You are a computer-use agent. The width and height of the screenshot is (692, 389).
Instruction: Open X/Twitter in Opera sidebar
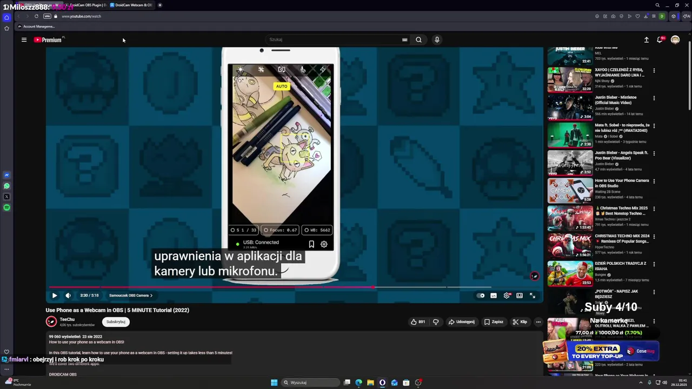click(6, 197)
